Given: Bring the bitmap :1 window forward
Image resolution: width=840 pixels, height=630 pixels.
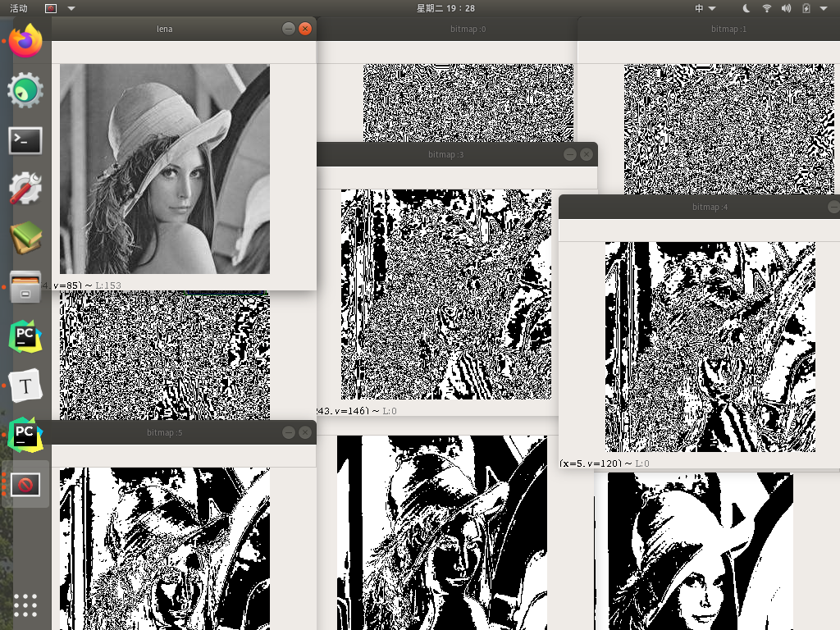Looking at the screenshot, I should click(x=728, y=29).
